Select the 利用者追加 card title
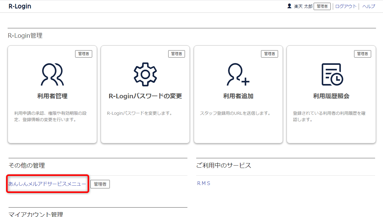Viewport: 383px width, 217px height. pos(238,96)
